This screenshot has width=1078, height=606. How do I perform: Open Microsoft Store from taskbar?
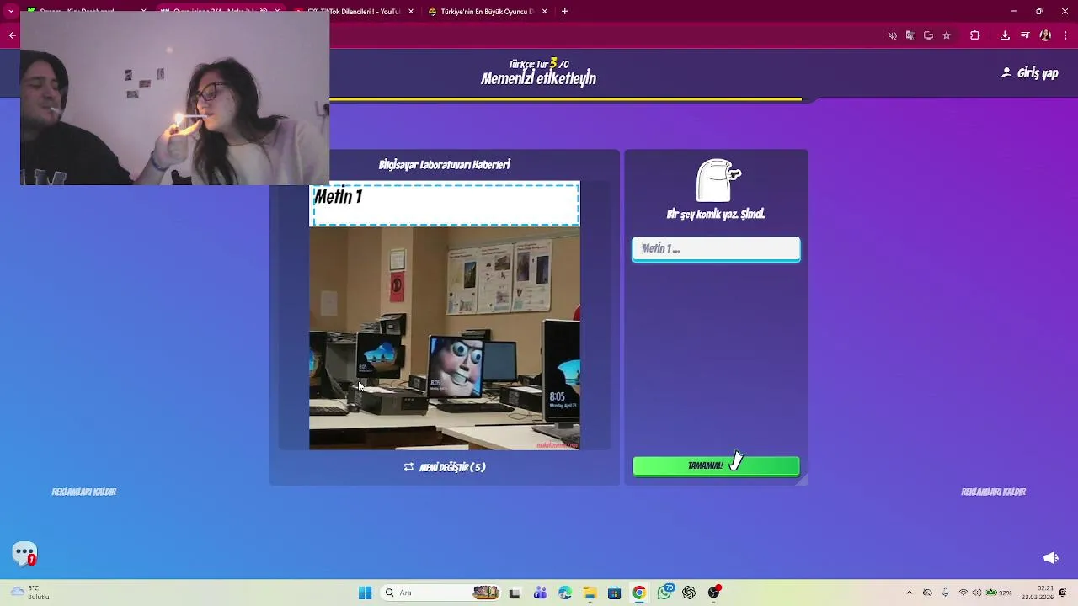614,593
